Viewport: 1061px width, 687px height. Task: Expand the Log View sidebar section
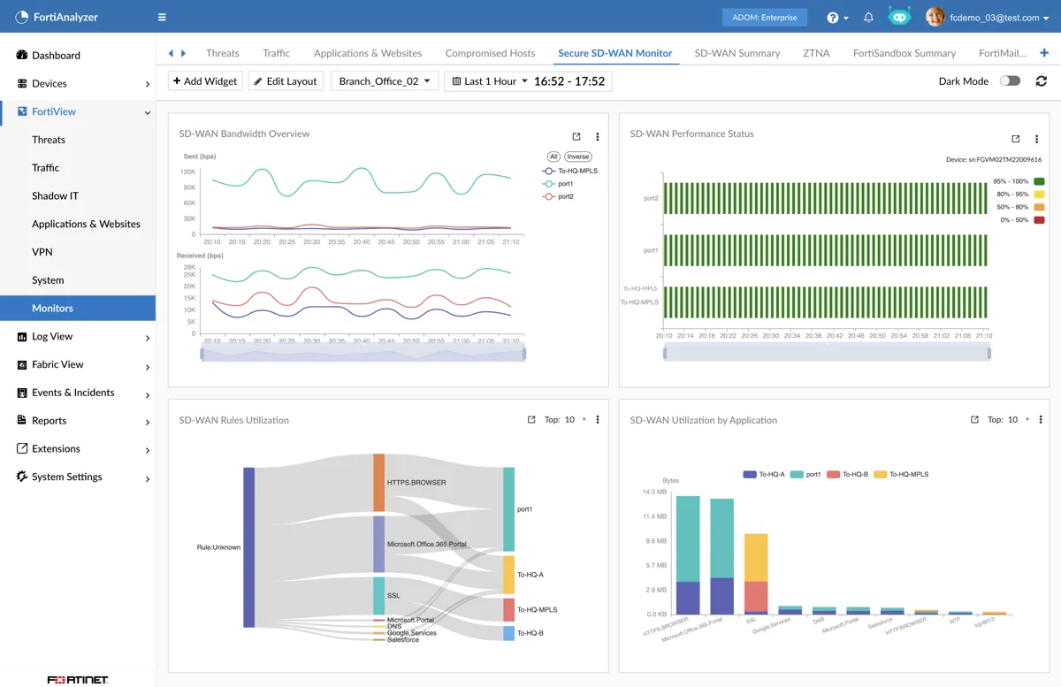pyautogui.click(x=147, y=337)
